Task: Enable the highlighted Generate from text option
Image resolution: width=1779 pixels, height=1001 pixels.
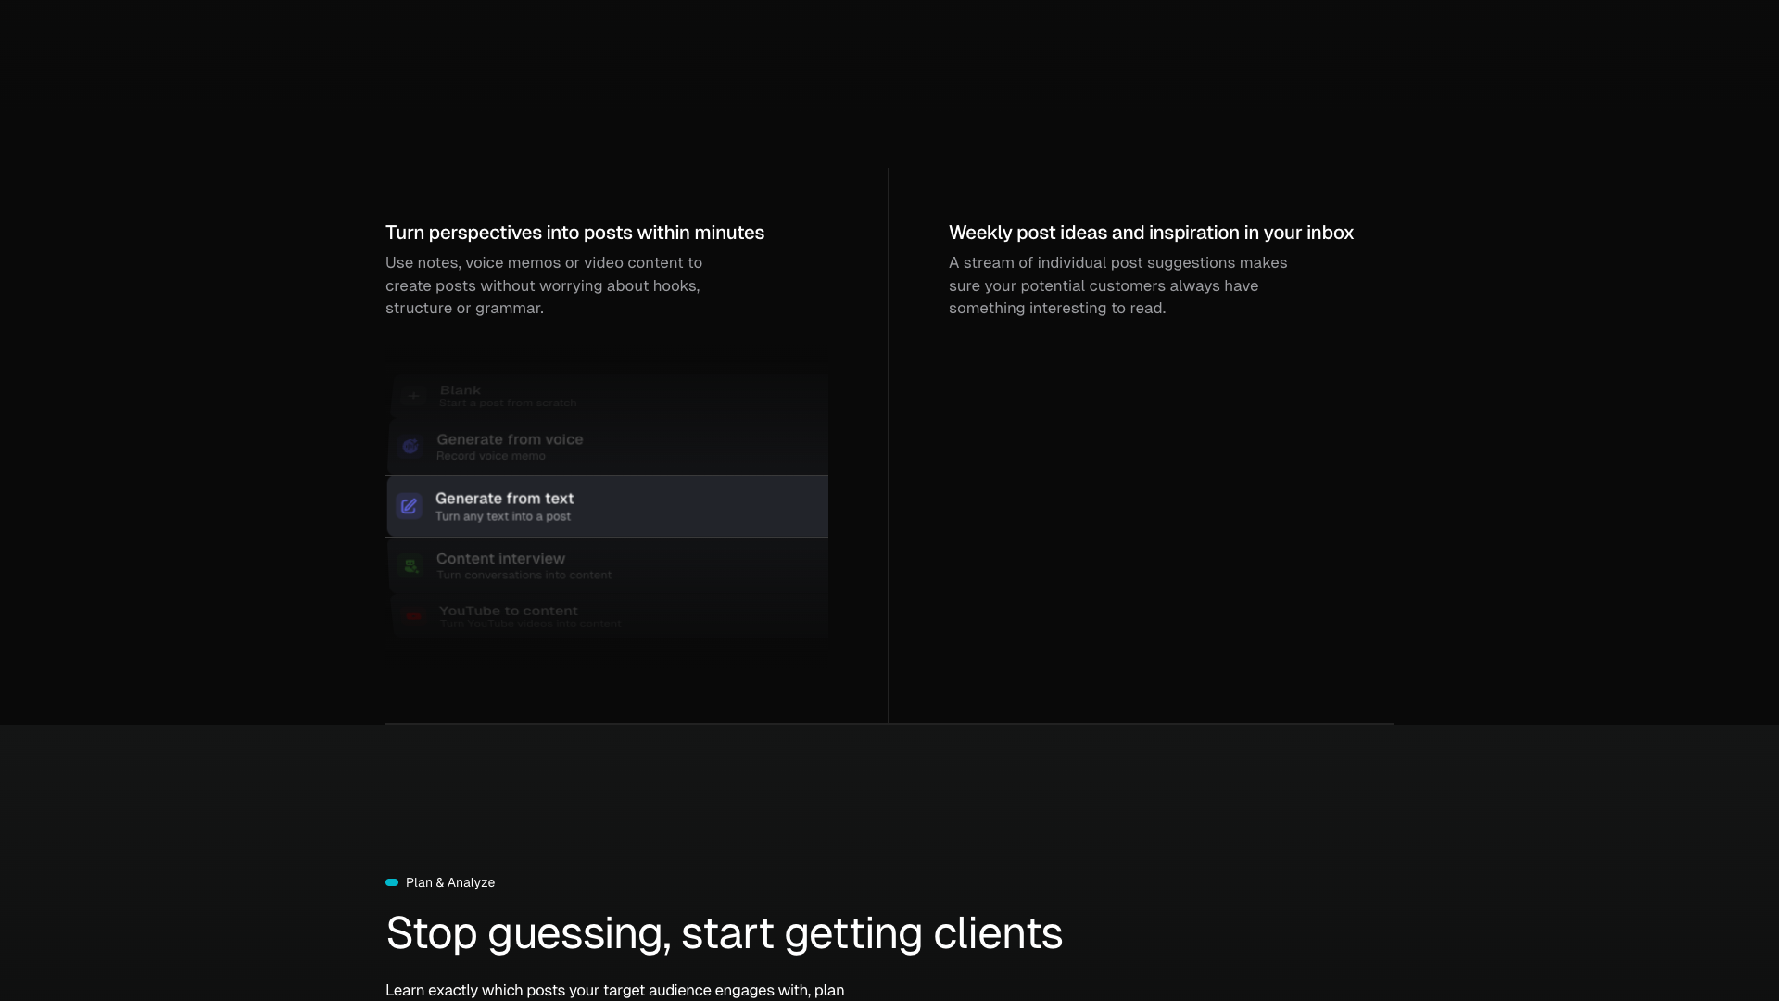Action: click(x=607, y=506)
